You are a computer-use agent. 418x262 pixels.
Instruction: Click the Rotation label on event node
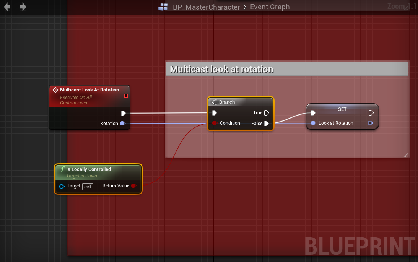109,124
